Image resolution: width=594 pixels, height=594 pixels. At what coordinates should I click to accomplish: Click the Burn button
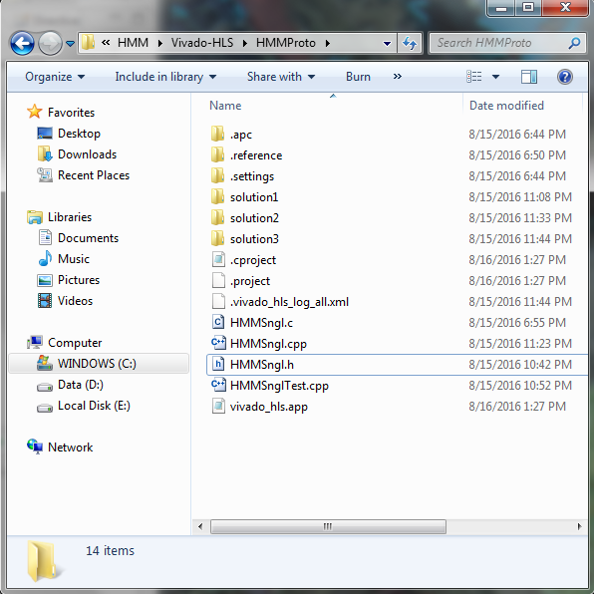(x=358, y=77)
